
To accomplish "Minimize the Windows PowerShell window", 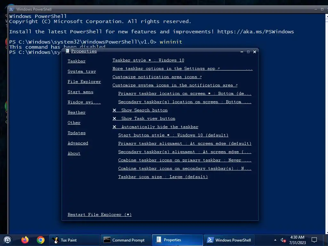I will [x=316, y=9].
